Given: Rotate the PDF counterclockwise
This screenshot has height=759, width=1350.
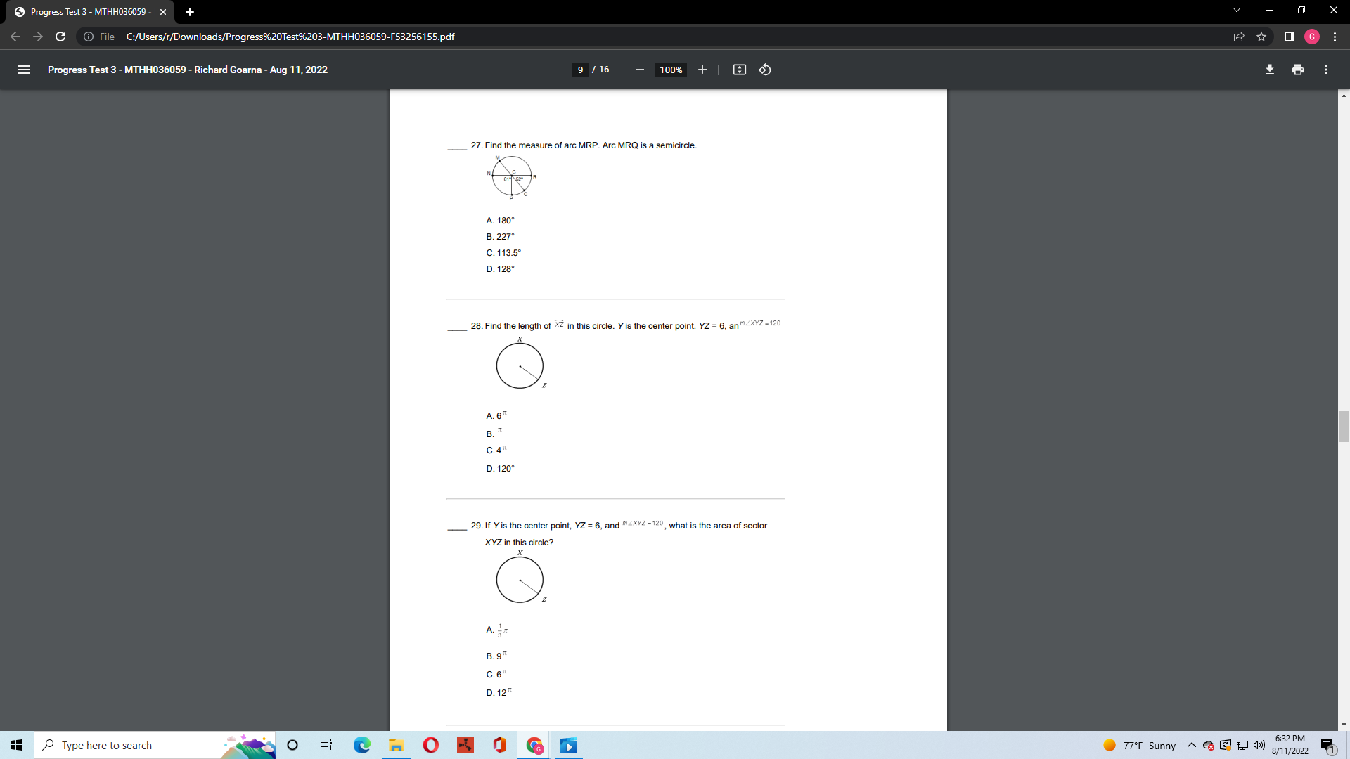Looking at the screenshot, I should pyautogui.click(x=765, y=70).
